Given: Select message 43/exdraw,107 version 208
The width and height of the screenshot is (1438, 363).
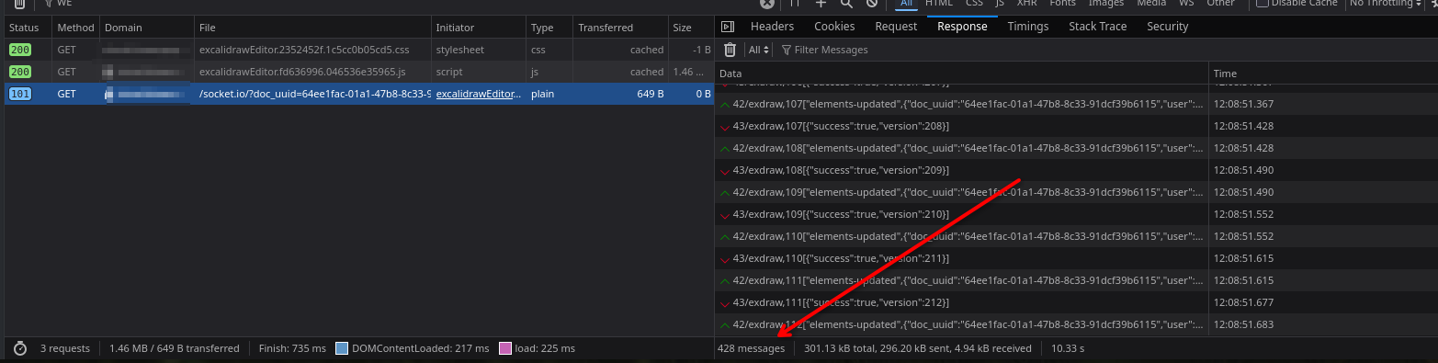Looking at the screenshot, I should 961,126.
